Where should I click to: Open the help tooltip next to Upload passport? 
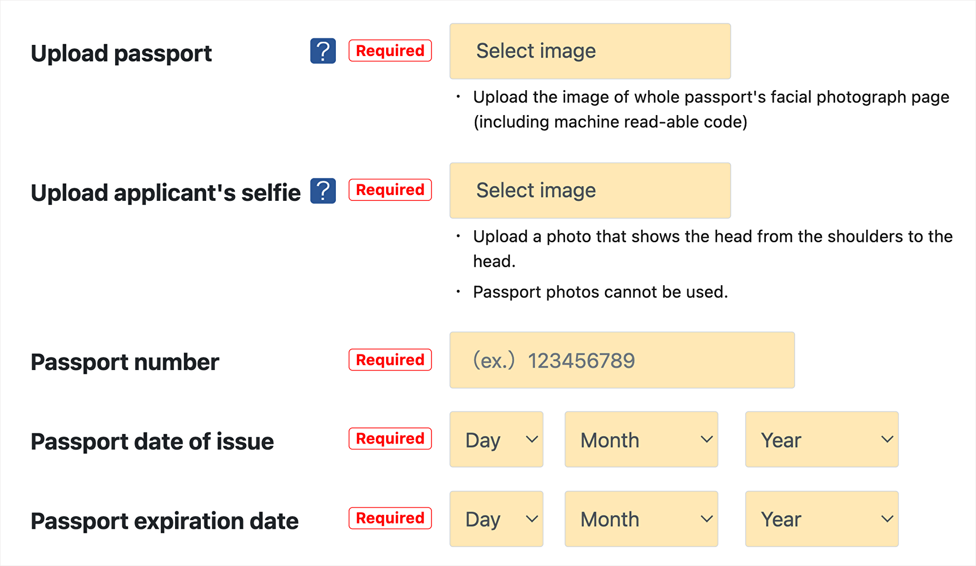pos(323,51)
